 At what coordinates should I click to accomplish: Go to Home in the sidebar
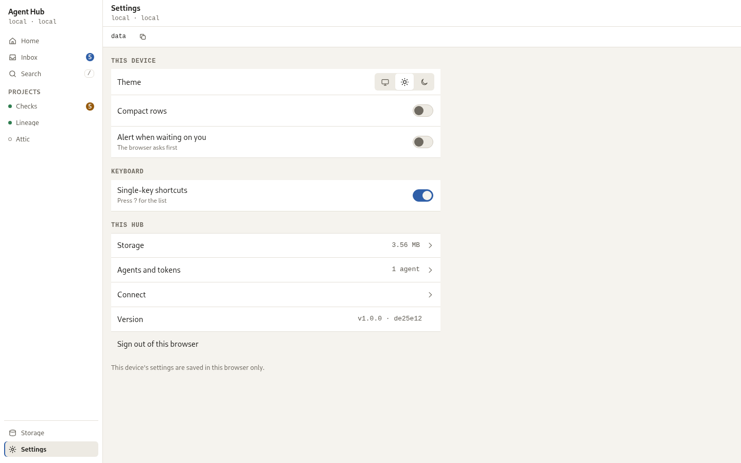[51, 41]
